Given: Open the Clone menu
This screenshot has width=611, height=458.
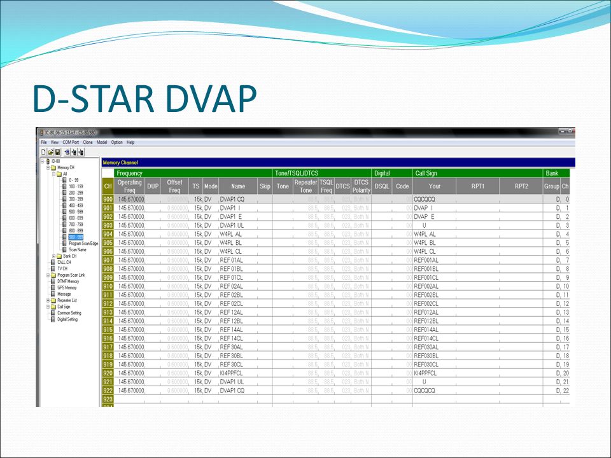Looking at the screenshot, I should click(88, 142).
